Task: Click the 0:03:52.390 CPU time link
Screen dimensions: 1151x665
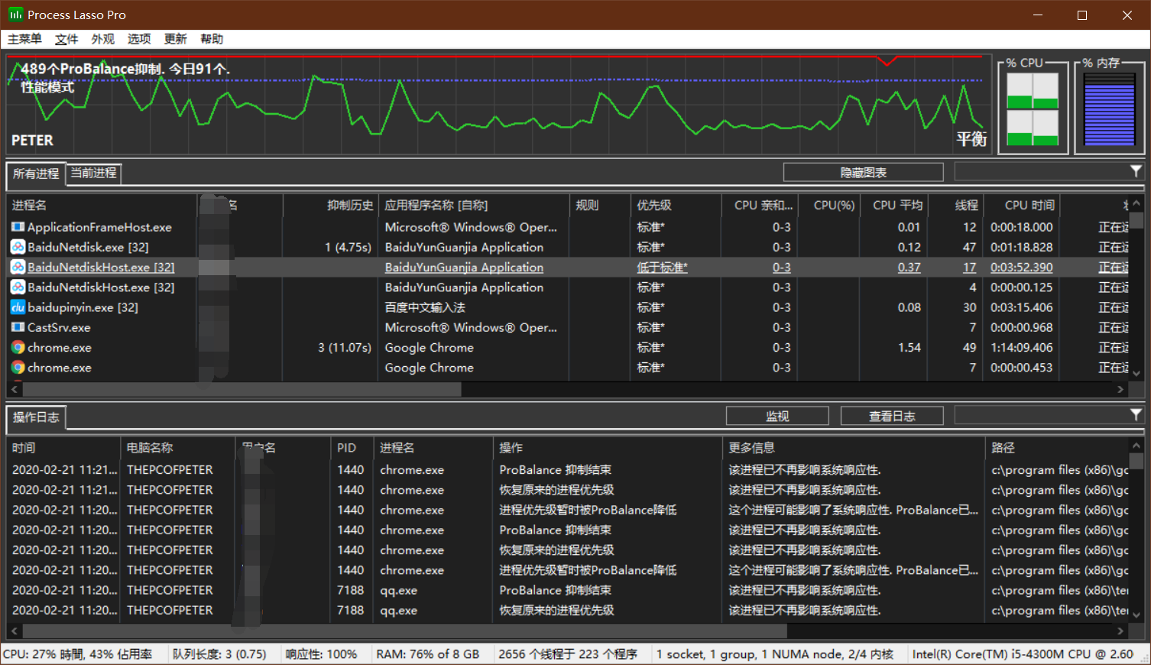Action: coord(1022,268)
